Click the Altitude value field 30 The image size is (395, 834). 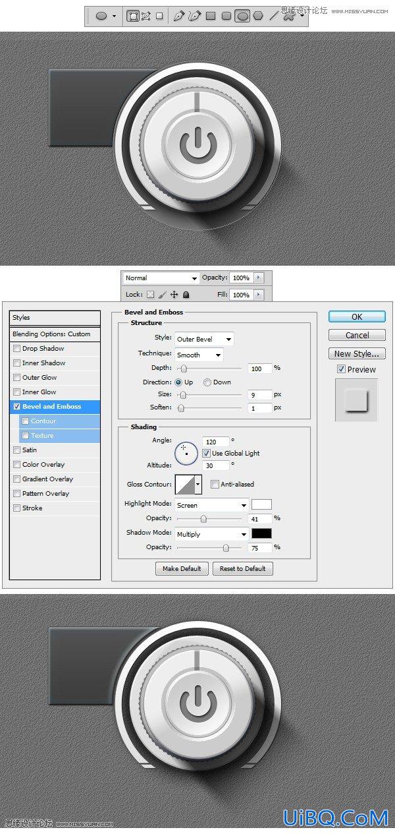[217, 465]
